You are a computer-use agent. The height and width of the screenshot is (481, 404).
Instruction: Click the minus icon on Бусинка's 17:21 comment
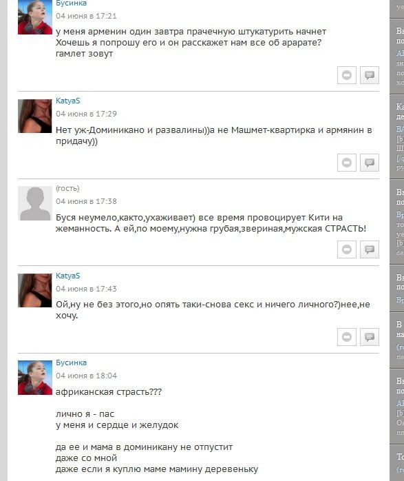coord(347,75)
